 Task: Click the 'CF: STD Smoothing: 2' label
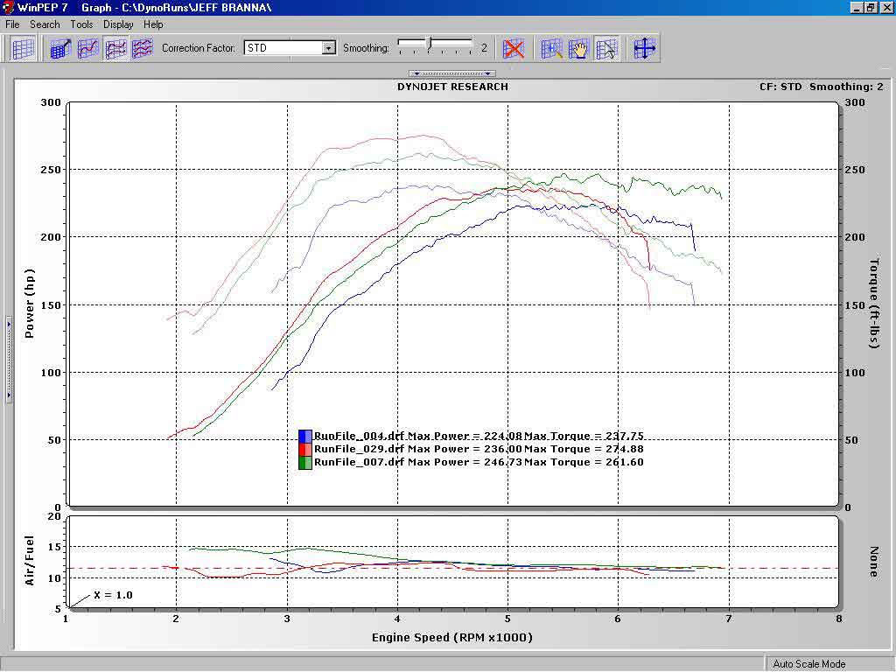[821, 87]
